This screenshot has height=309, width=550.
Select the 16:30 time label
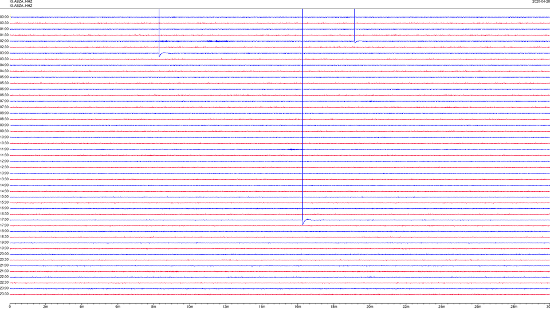click(x=4, y=214)
